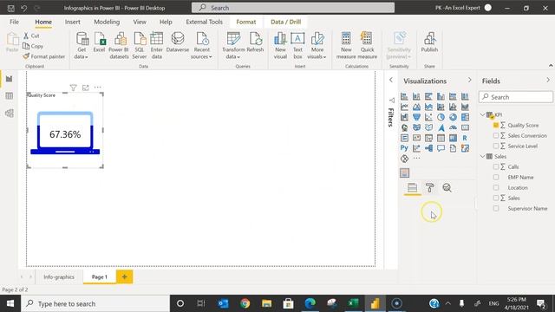
Task: Open the File menu
Action: (14, 22)
